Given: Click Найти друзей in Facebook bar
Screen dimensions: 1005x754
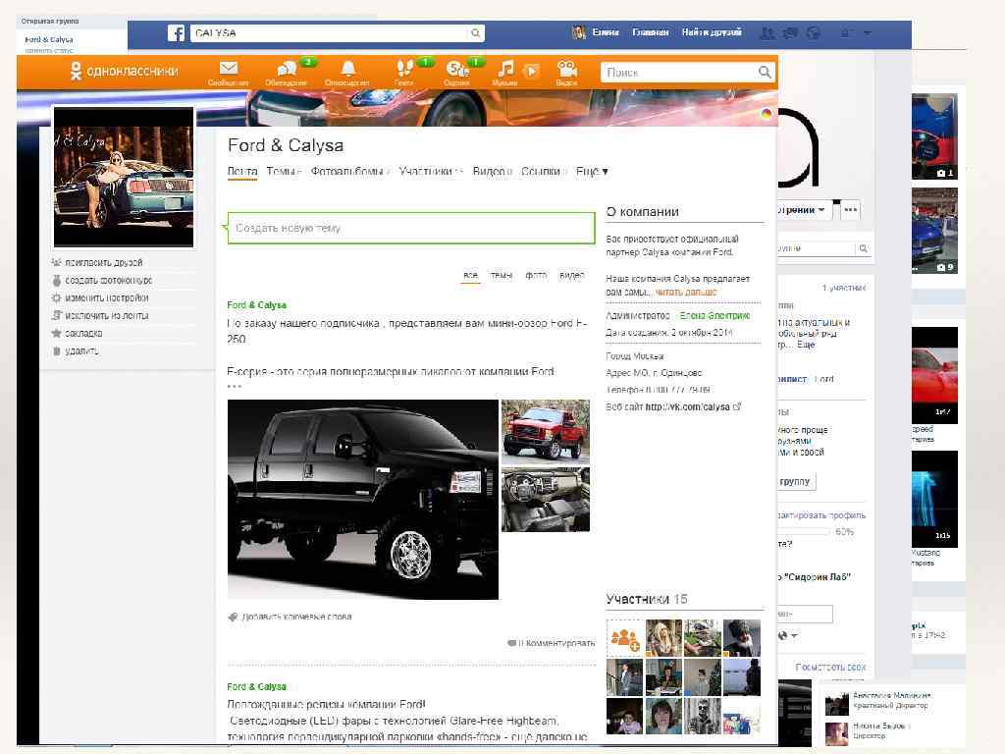Looking at the screenshot, I should tap(712, 32).
